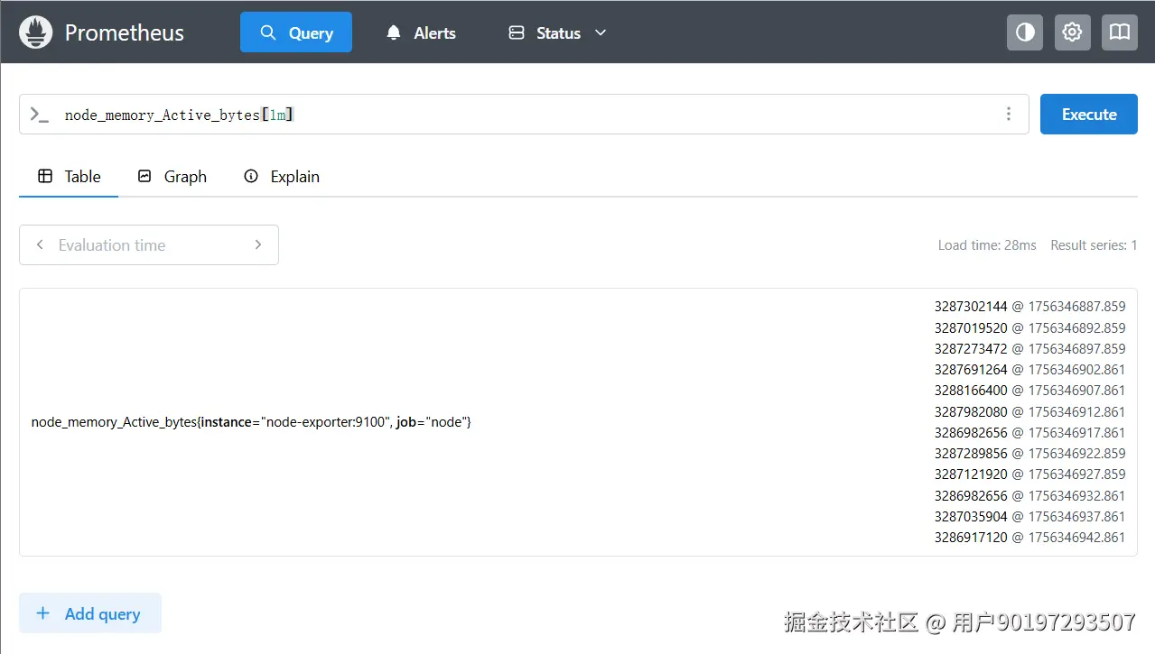Select value 3287302144 @ 1756346887.859

(x=1030, y=307)
